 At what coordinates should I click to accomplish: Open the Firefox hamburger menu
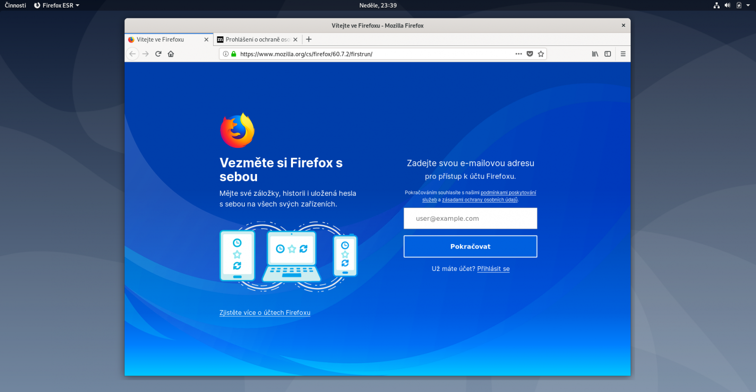click(623, 54)
